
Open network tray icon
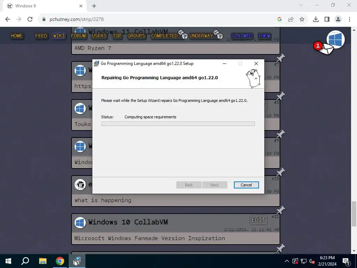[x=304, y=261]
